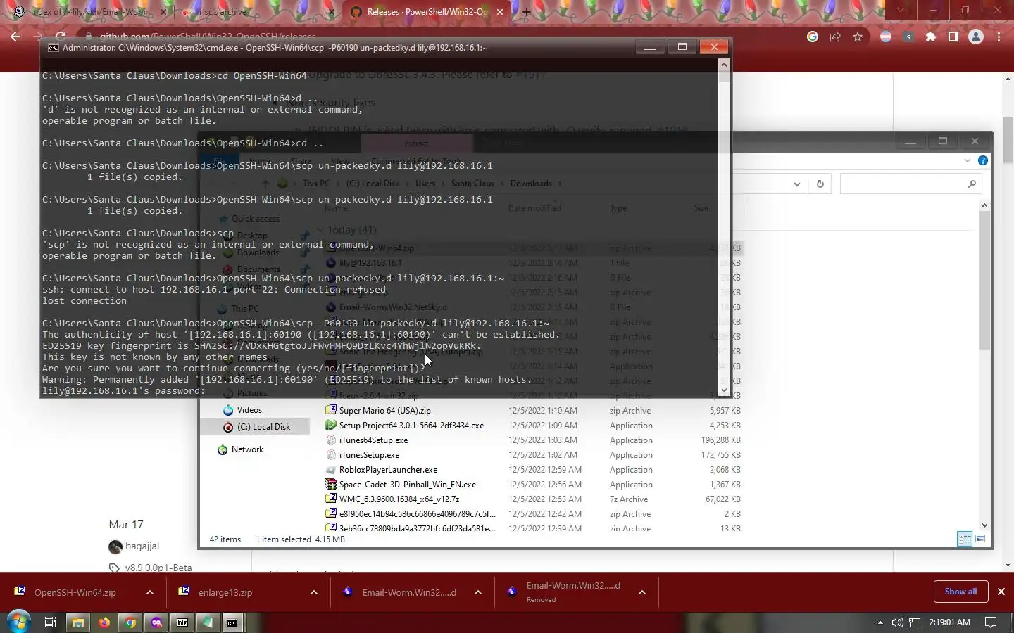Open the bagajjal author link
This screenshot has width=1014, height=633.
pyautogui.click(x=142, y=546)
